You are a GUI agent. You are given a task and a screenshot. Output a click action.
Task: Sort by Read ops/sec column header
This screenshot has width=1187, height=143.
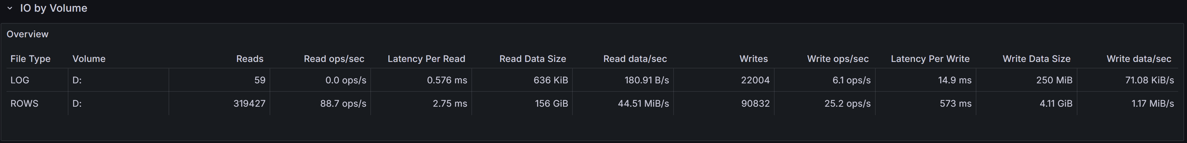point(334,59)
